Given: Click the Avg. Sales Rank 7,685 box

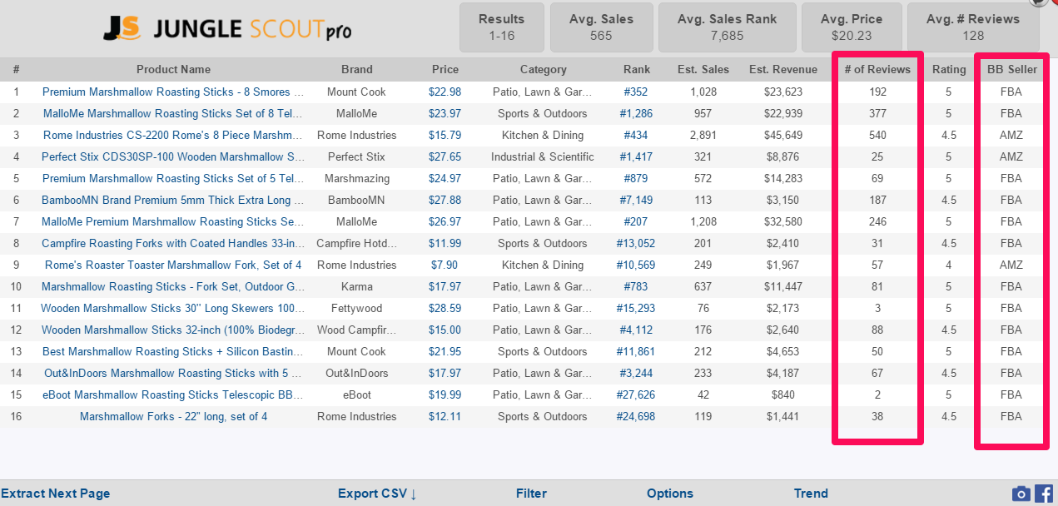Looking at the screenshot, I should click(727, 27).
